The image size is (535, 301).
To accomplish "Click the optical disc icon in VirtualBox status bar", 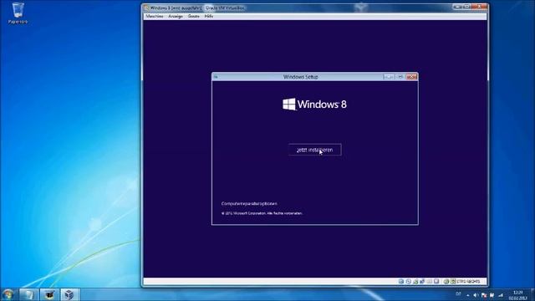I will [409, 282].
